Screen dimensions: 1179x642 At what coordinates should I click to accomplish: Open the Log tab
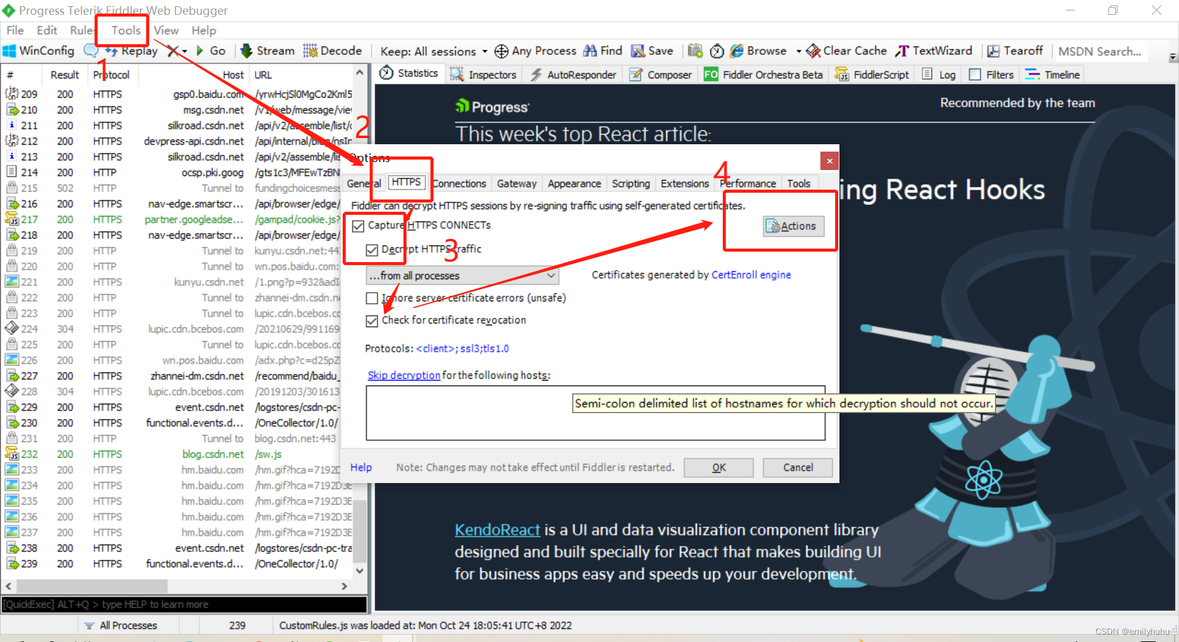[x=940, y=74]
